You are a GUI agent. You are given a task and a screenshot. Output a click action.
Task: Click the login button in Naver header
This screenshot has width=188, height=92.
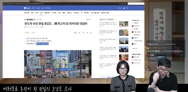point(119,8)
